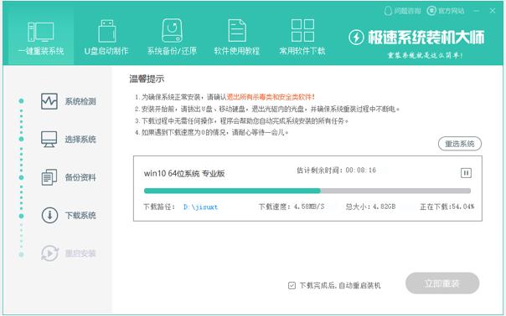Screen dimensions: 506x316
Task: Click the 问题咨询 QQ icon
Action: pos(388,11)
